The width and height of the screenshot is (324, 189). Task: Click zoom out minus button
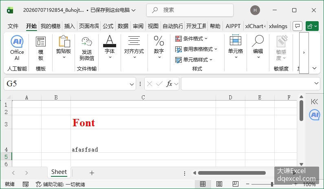pos(247,184)
